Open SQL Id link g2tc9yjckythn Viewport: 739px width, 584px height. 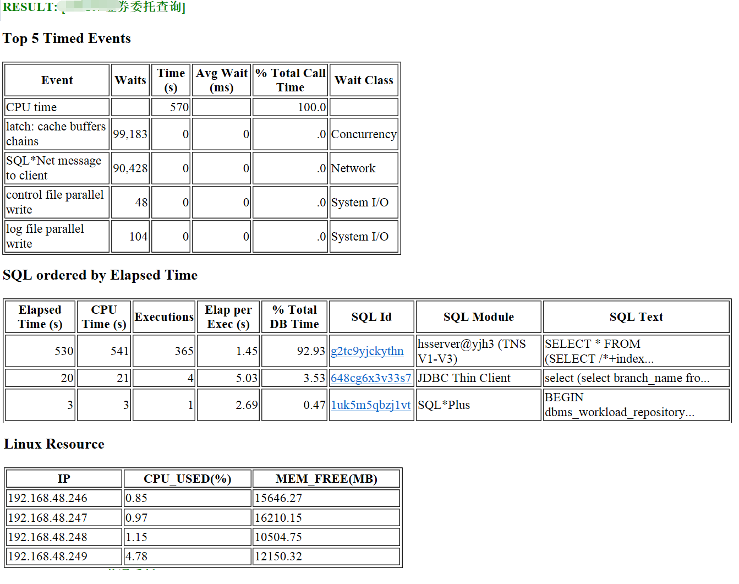click(x=367, y=351)
